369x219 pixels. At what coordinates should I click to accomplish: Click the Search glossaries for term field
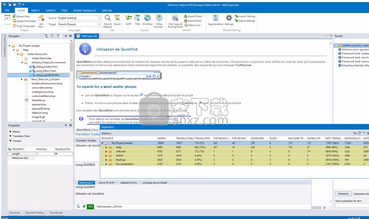point(352,206)
